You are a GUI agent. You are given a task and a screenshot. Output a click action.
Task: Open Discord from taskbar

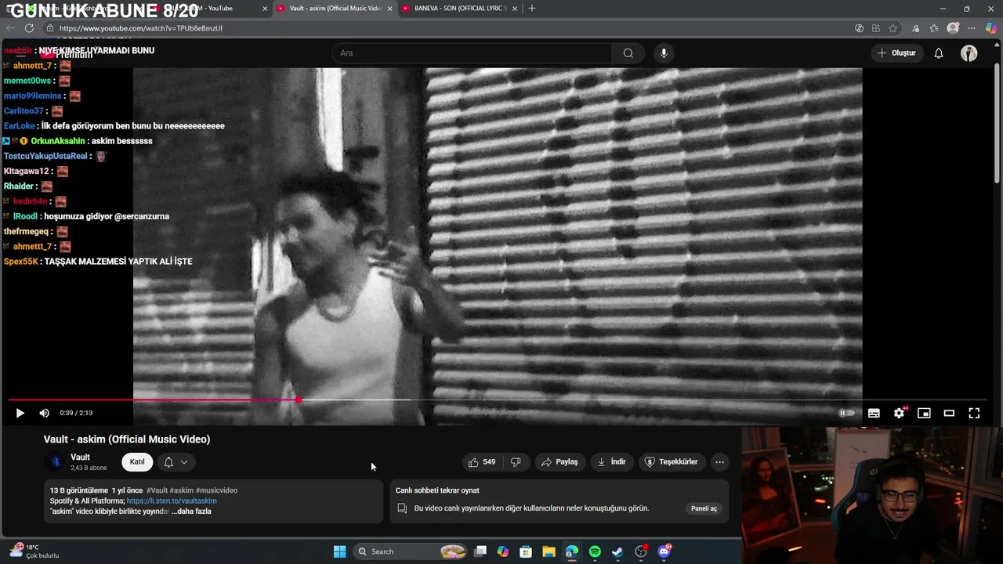click(664, 552)
